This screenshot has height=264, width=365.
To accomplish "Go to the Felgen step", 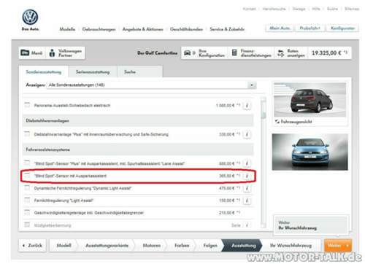I will (x=210, y=246).
